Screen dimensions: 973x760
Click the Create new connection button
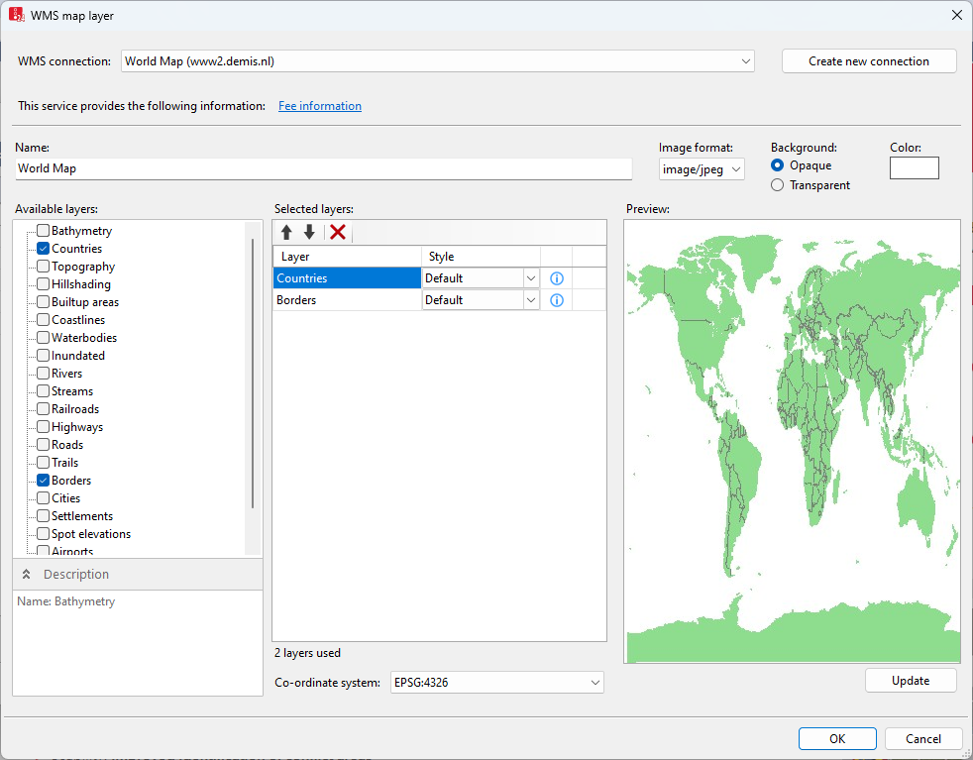869,61
